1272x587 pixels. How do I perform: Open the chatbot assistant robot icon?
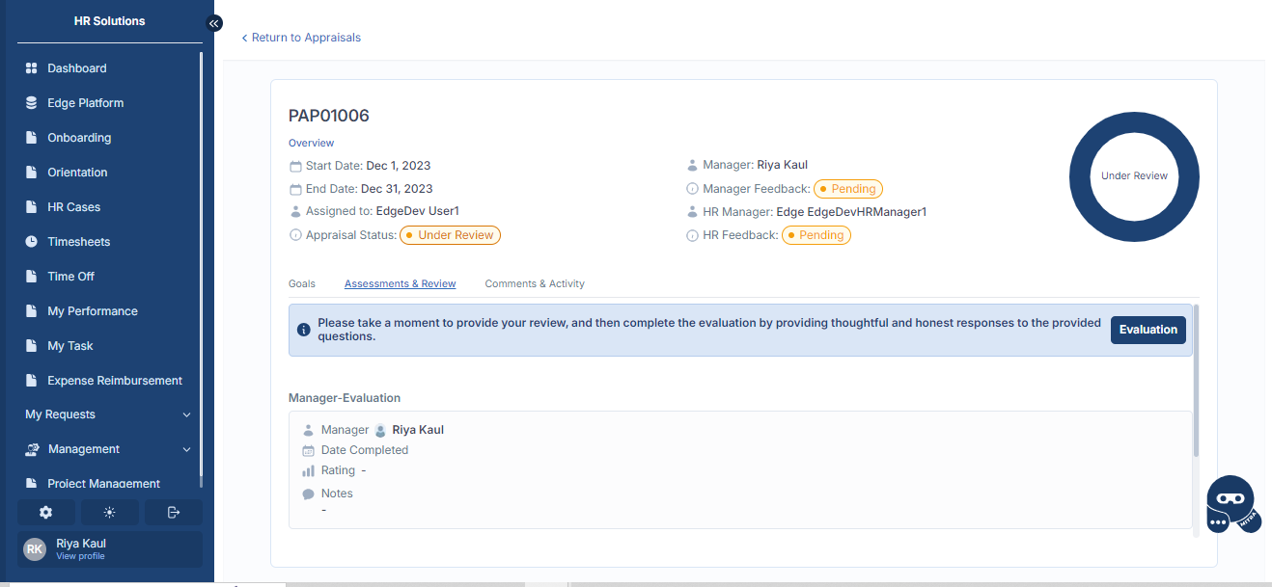[1231, 503]
